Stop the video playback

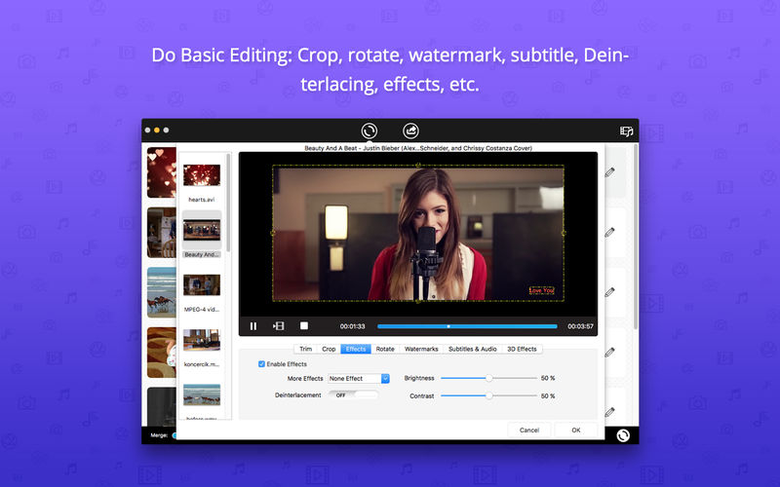[304, 325]
